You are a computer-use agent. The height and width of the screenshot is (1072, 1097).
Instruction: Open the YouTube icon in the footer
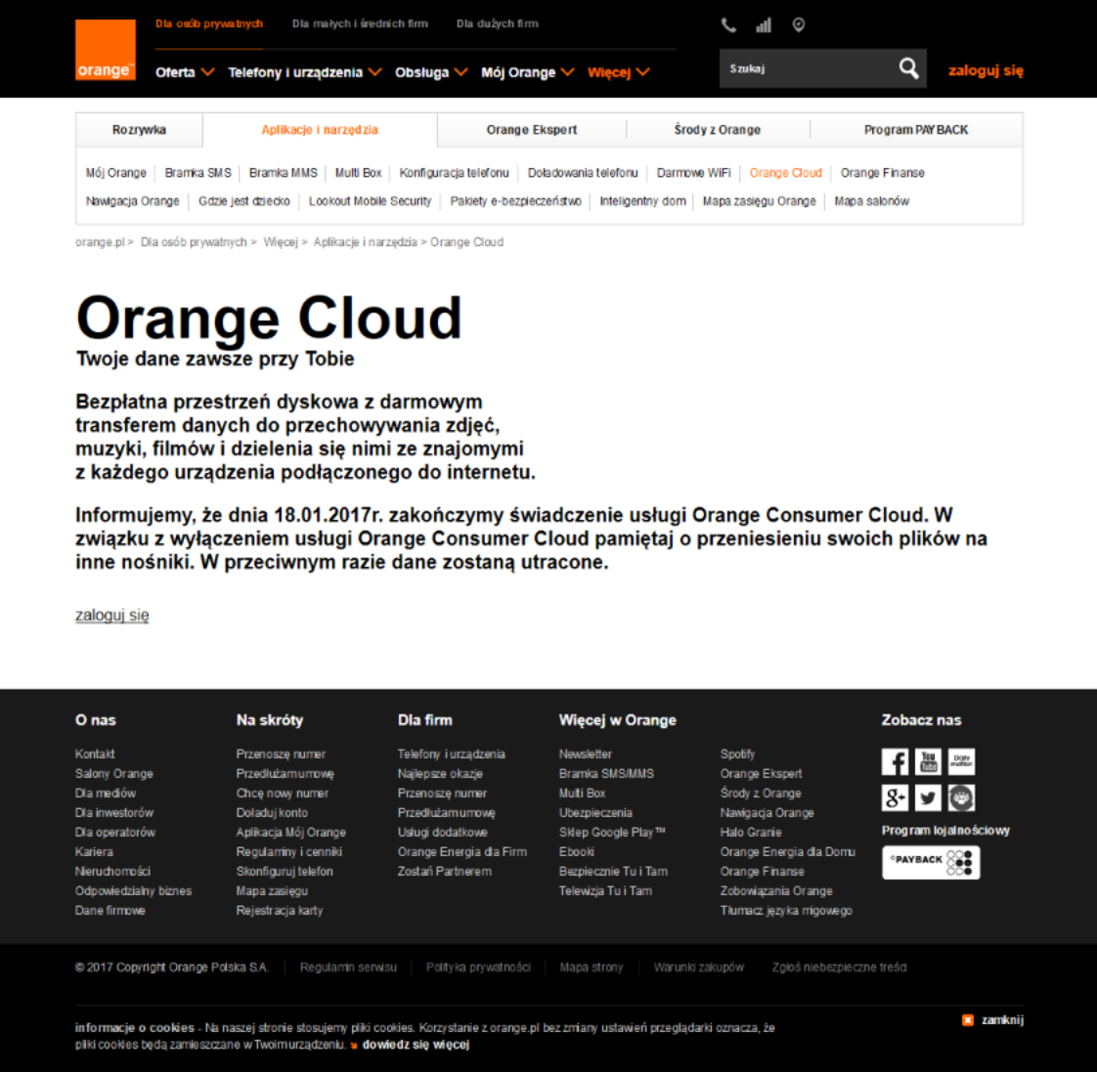tap(928, 762)
